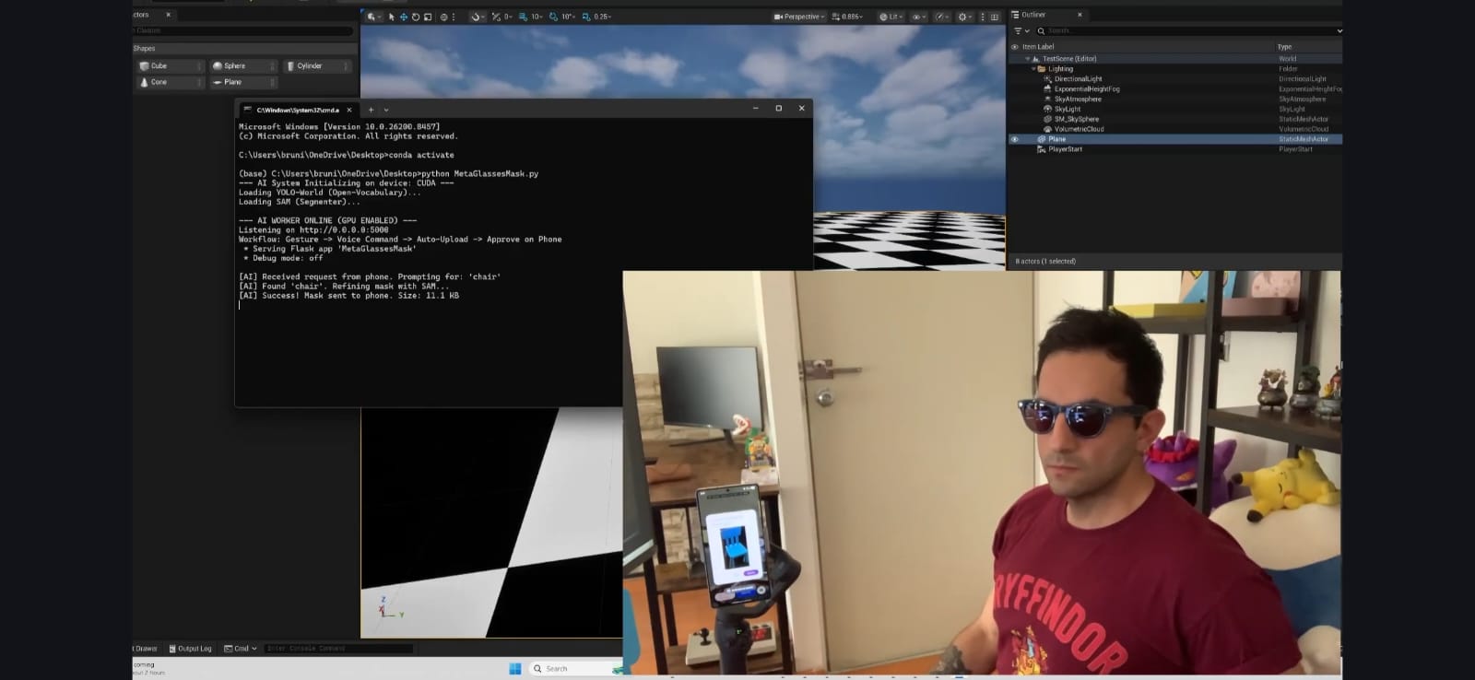Open the Outliner filter menu
This screenshot has width=1475, height=680.
(x=1021, y=30)
